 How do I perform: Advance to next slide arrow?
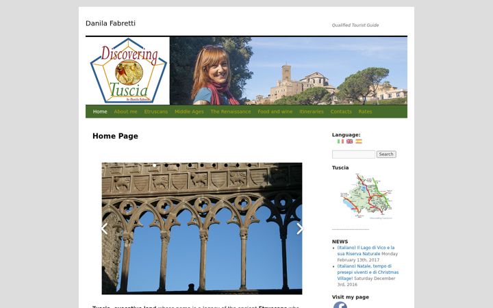tap(300, 229)
